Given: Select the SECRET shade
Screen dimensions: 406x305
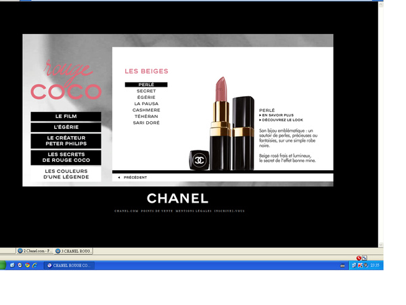Looking at the screenshot, I should point(146,91).
